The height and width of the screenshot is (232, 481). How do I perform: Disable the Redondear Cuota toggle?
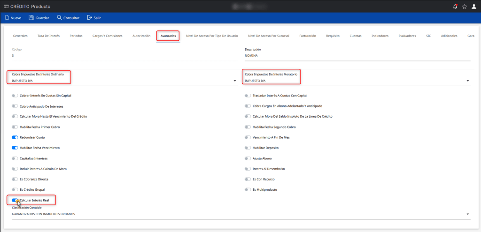(x=16, y=137)
